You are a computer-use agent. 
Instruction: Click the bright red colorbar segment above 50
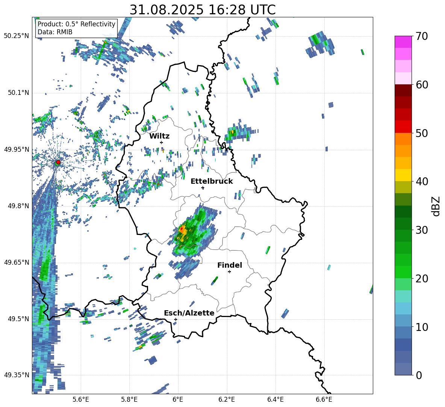click(403, 127)
